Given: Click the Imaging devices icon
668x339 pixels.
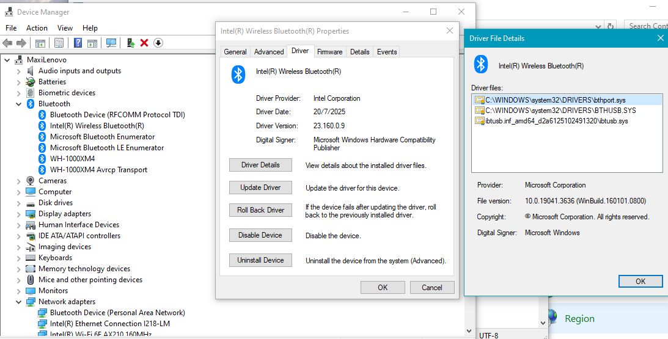Looking at the screenshot, I should point(30,247).
